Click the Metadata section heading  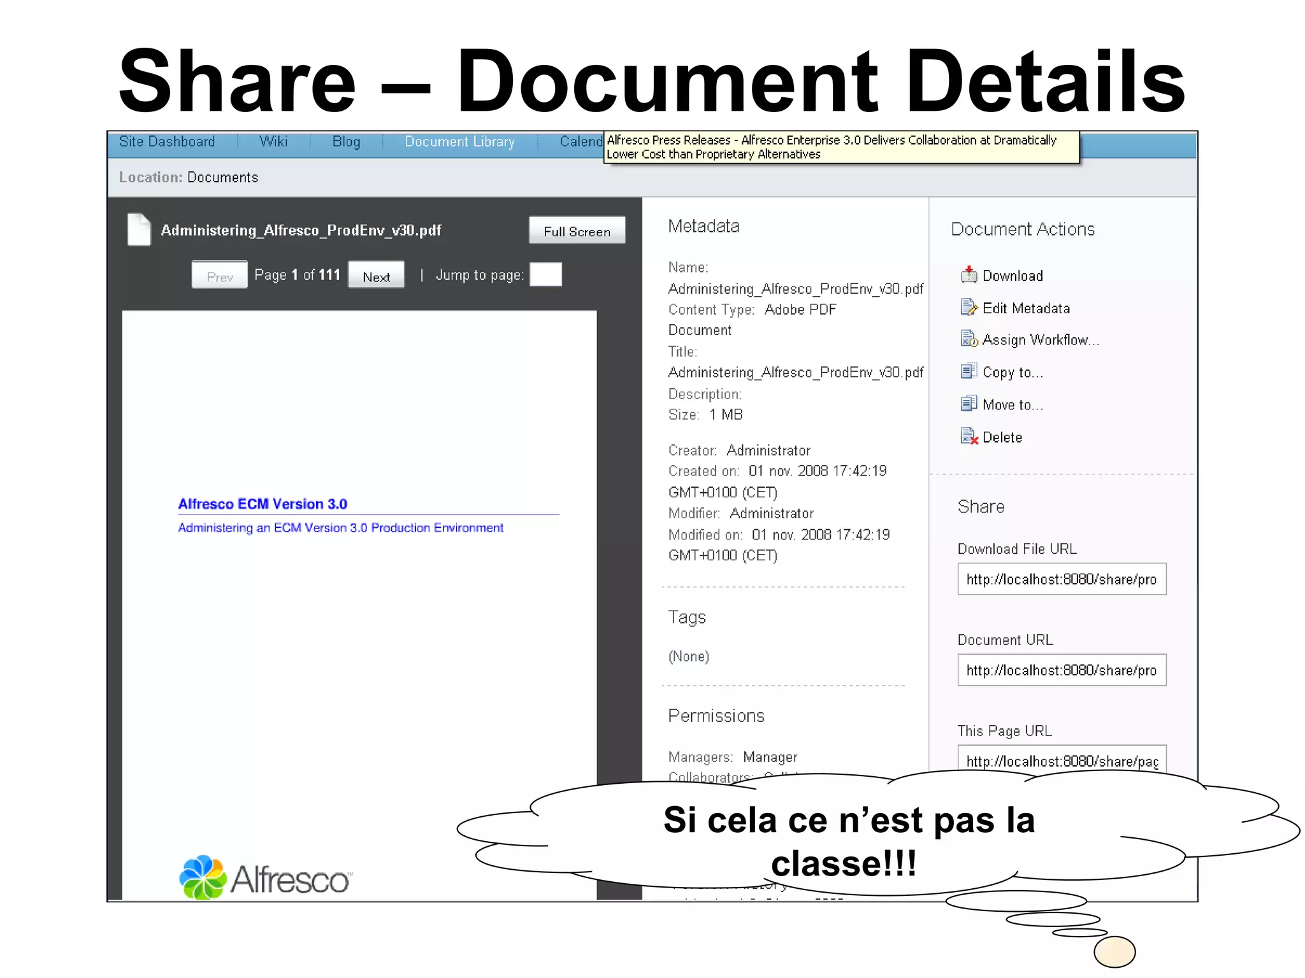[x=703, y=226]
